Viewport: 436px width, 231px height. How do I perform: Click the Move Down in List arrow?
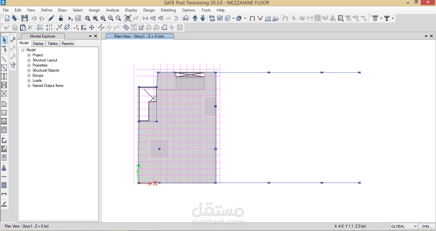[203, 18]
